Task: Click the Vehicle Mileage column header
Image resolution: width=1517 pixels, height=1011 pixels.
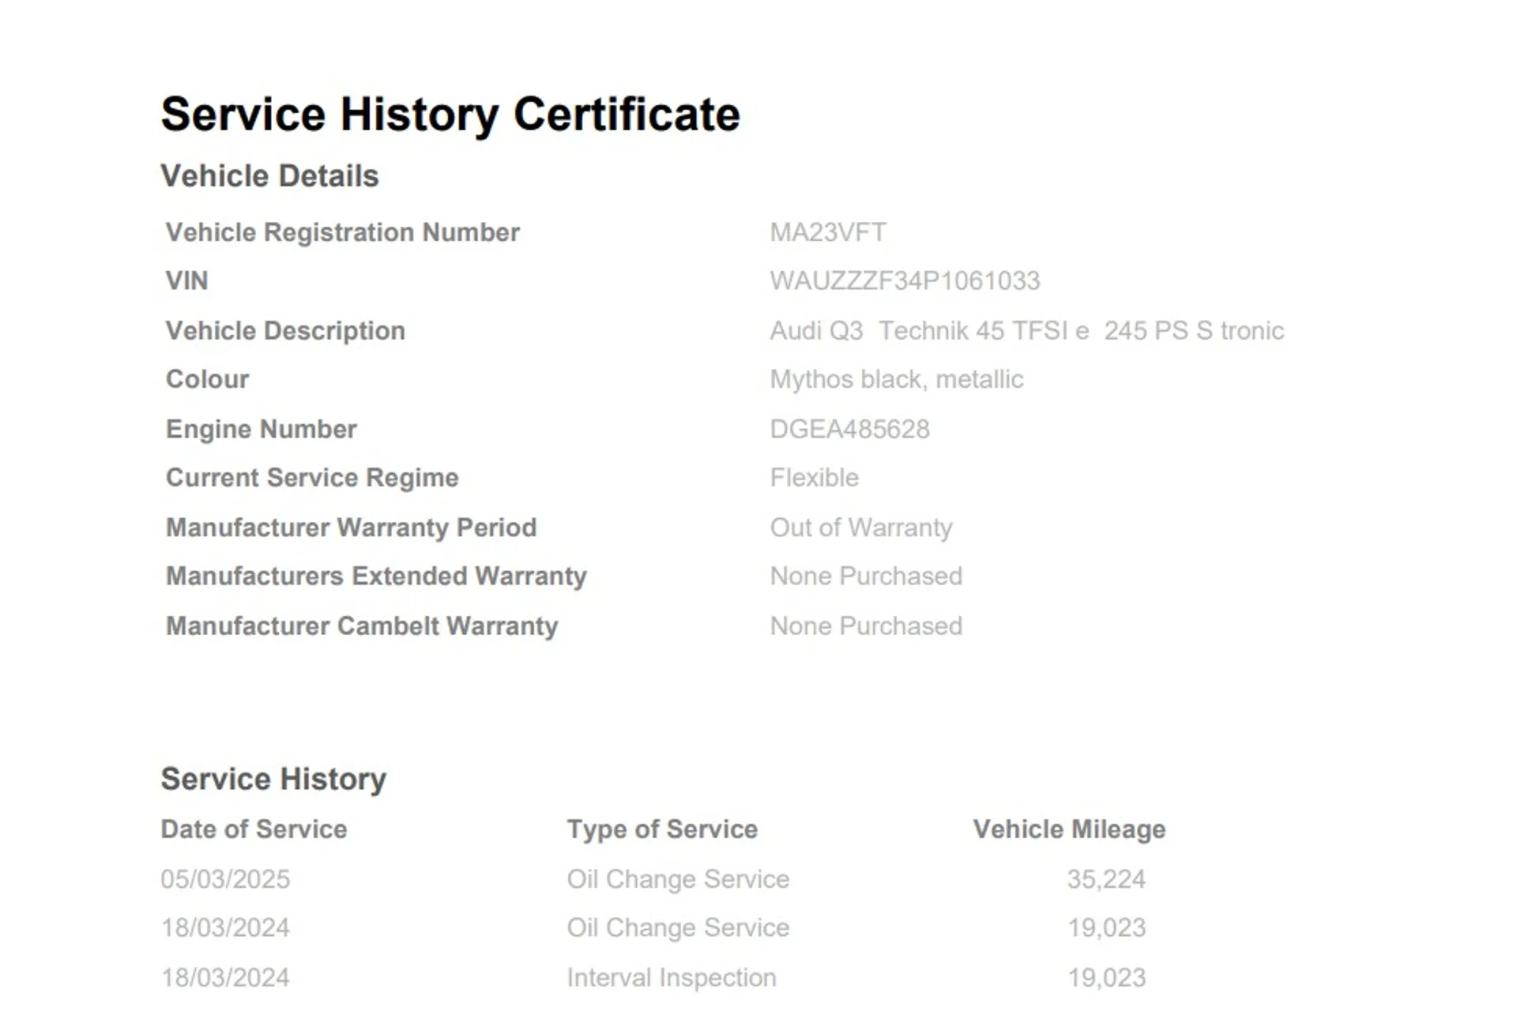Action: click(x=1069, y=829)
